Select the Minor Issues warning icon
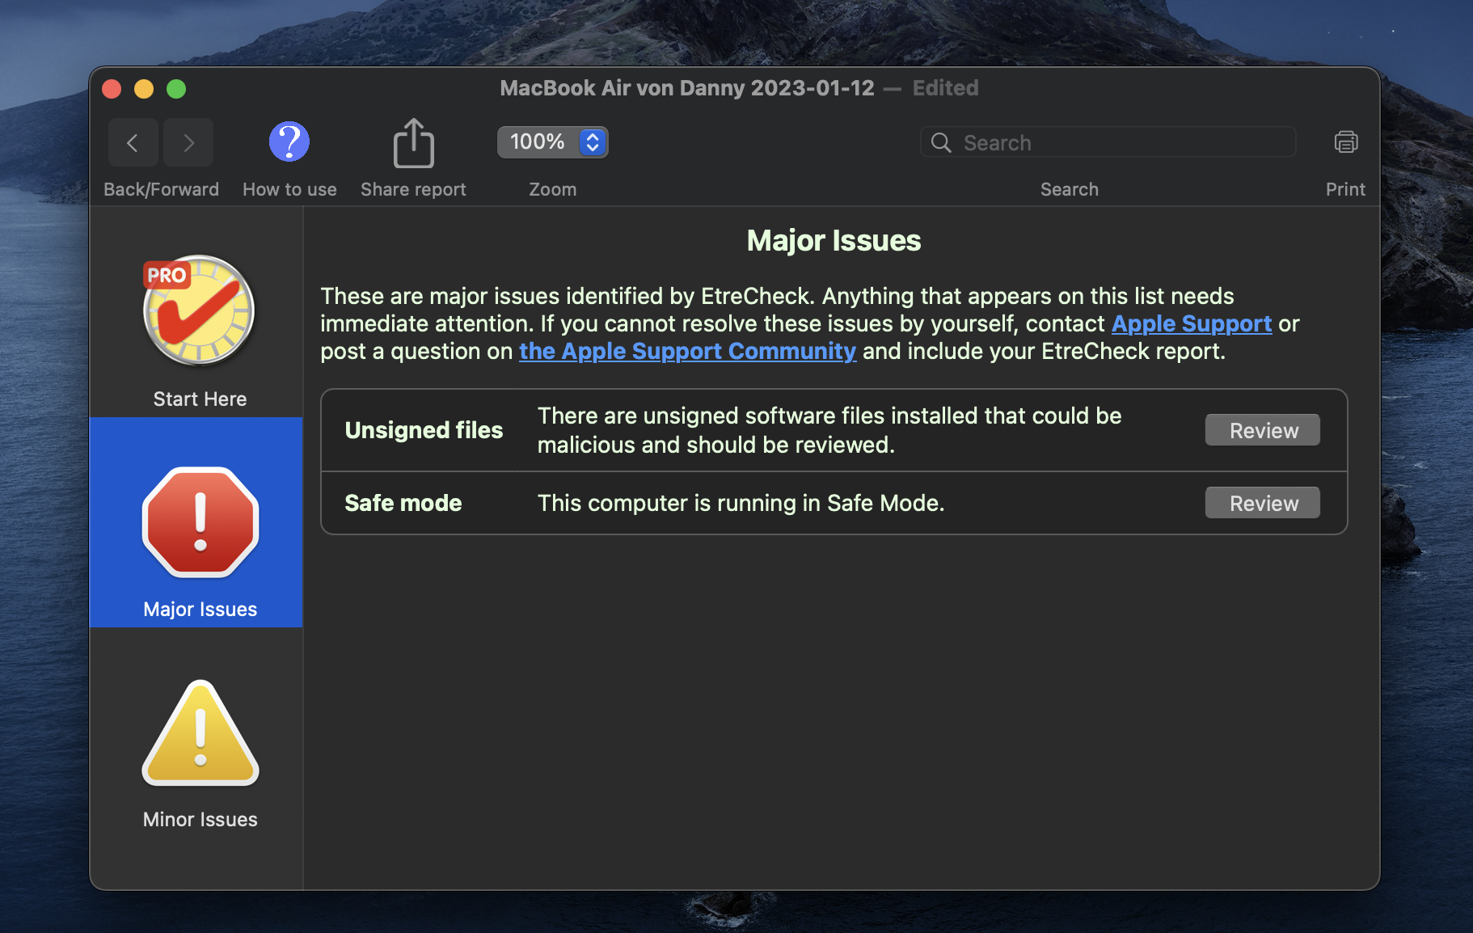This screenshot has height=933, width=1473. point(200,732)
